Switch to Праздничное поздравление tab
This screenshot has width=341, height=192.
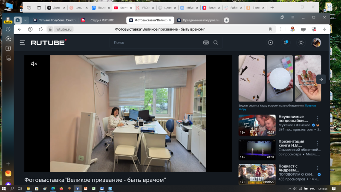pyautogui.click(x=198, y=20)
